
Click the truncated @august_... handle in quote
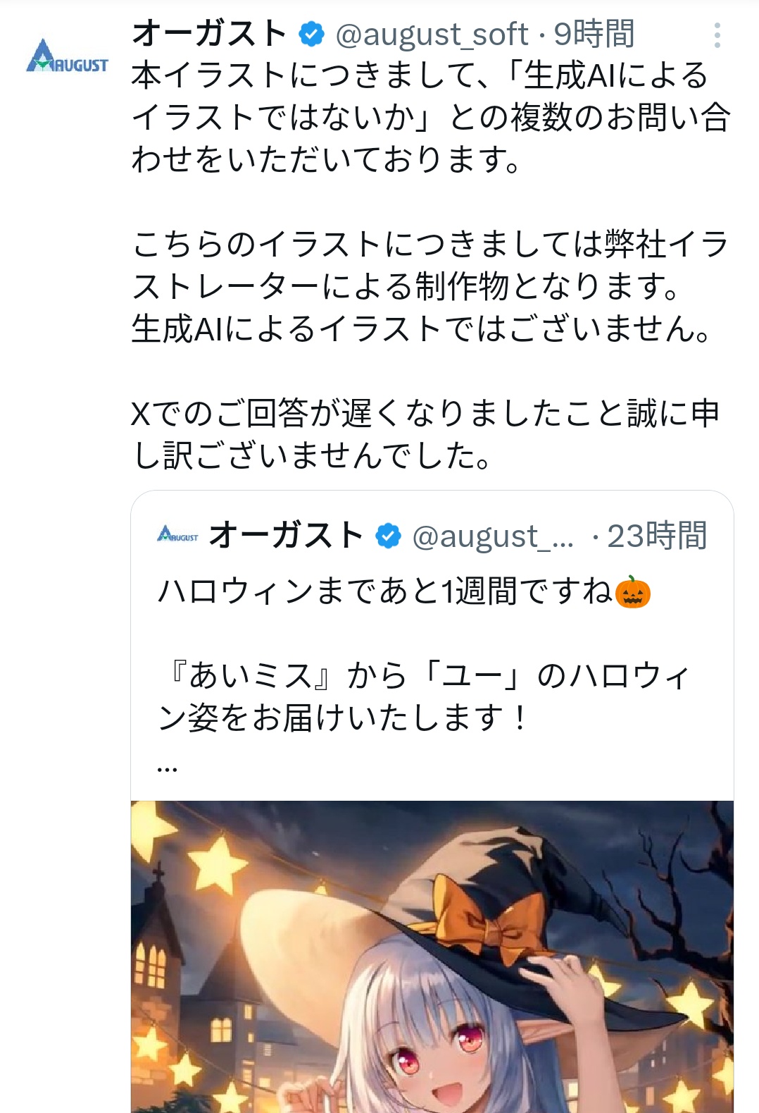(493, 536)
